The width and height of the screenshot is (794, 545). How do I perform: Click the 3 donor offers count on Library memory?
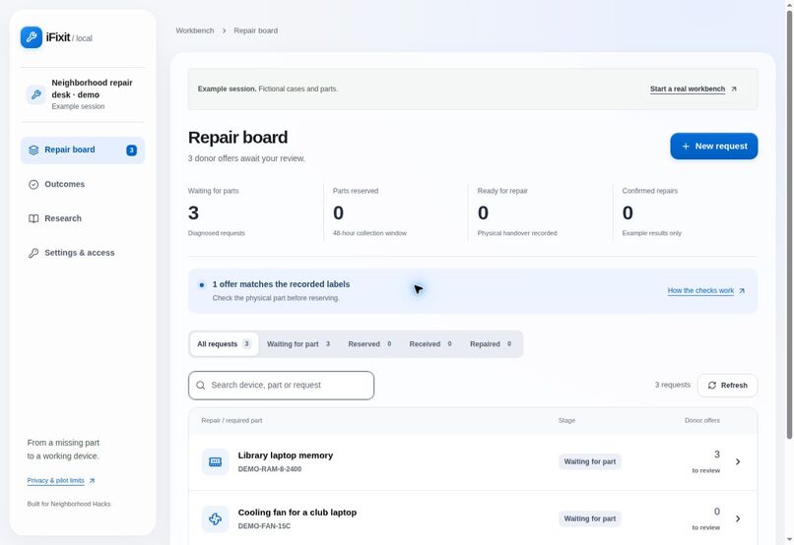[716, 455]
